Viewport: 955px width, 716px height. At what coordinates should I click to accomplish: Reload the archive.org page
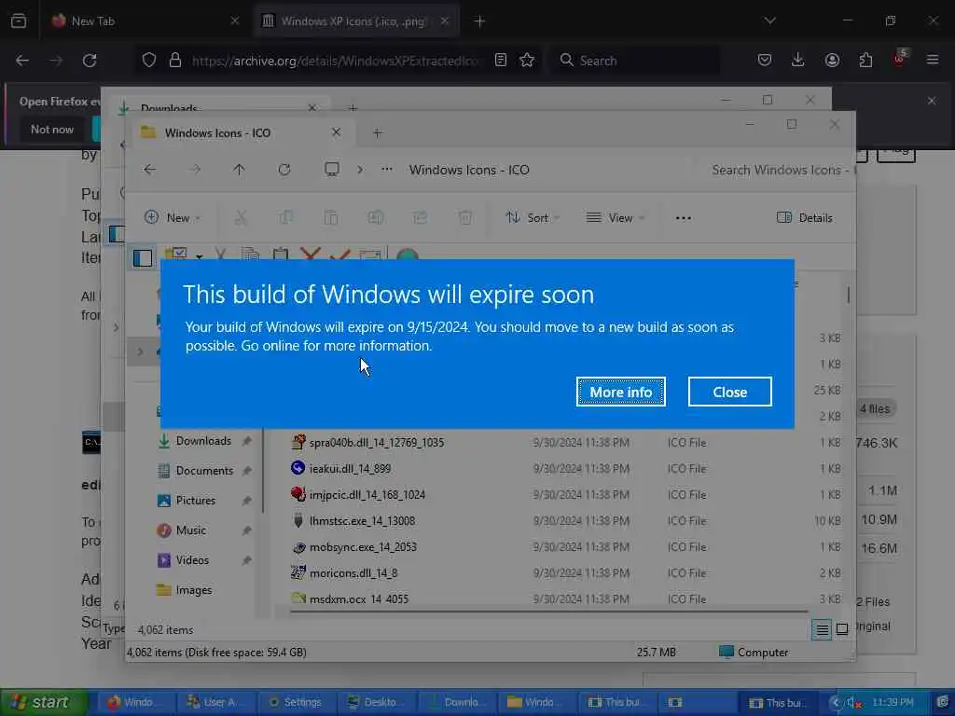[90, 61]
